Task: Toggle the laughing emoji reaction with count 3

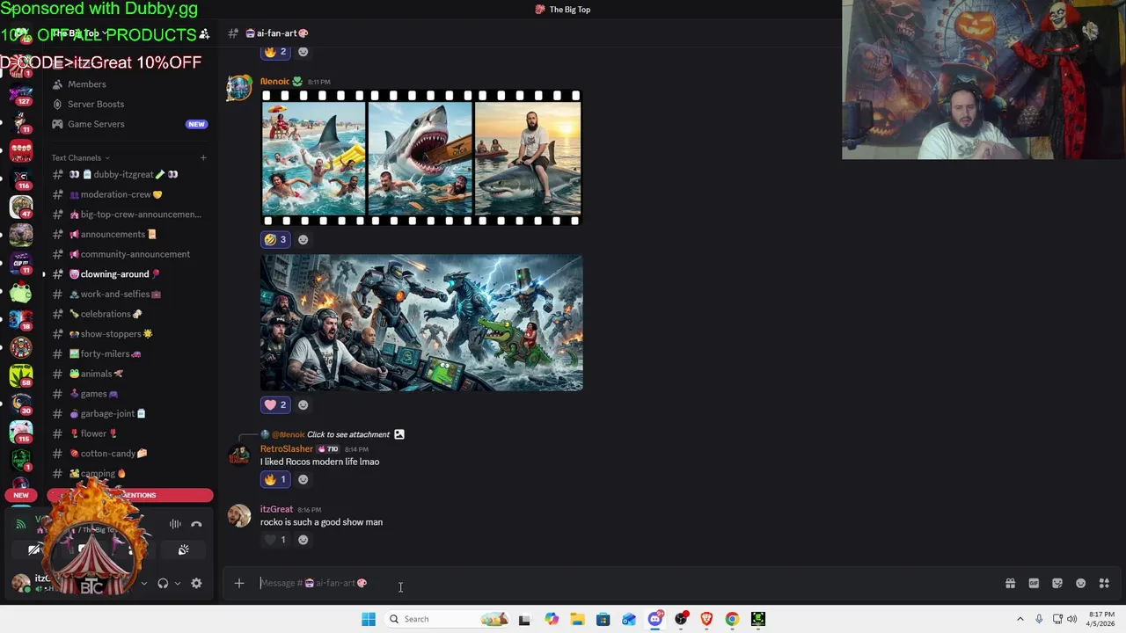Action: click(275, 239)
